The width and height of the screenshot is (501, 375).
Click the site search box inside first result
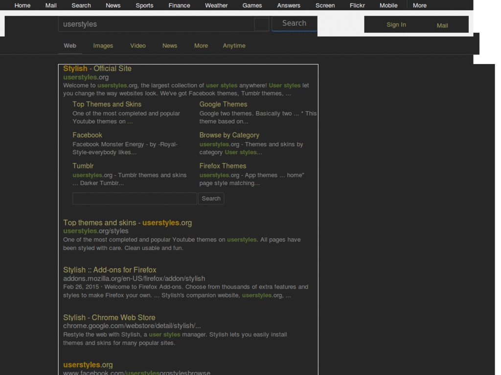point(135,198)
